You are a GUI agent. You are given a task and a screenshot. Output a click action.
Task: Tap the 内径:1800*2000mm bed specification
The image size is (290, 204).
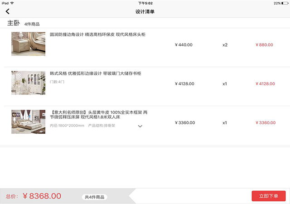pyautogui.click(x=67, y=126)
